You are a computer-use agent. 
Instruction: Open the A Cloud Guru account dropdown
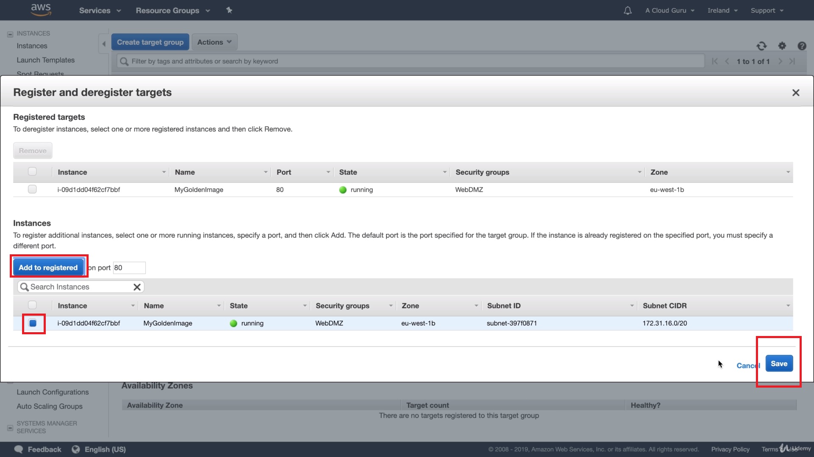(669, 11)
